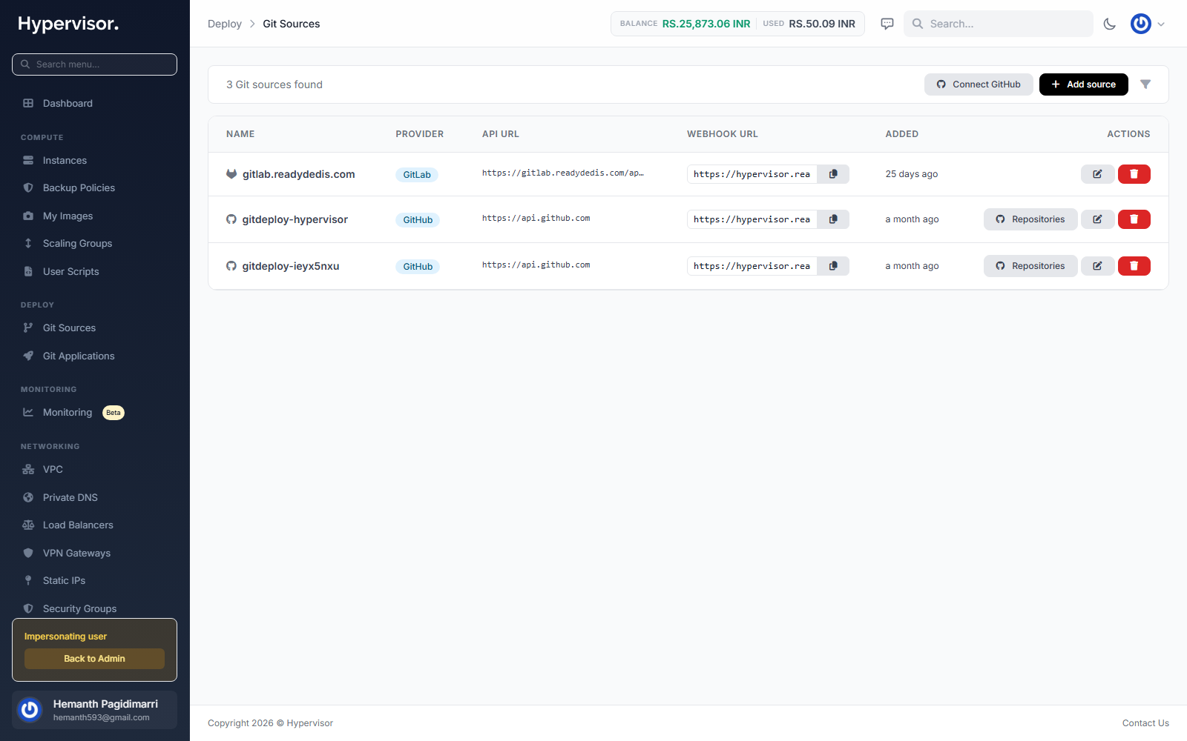Delete the gitdeploy-ieyx5nxu source
The height and width of the screenshot is (741, 1187).
coord(1134,266)
